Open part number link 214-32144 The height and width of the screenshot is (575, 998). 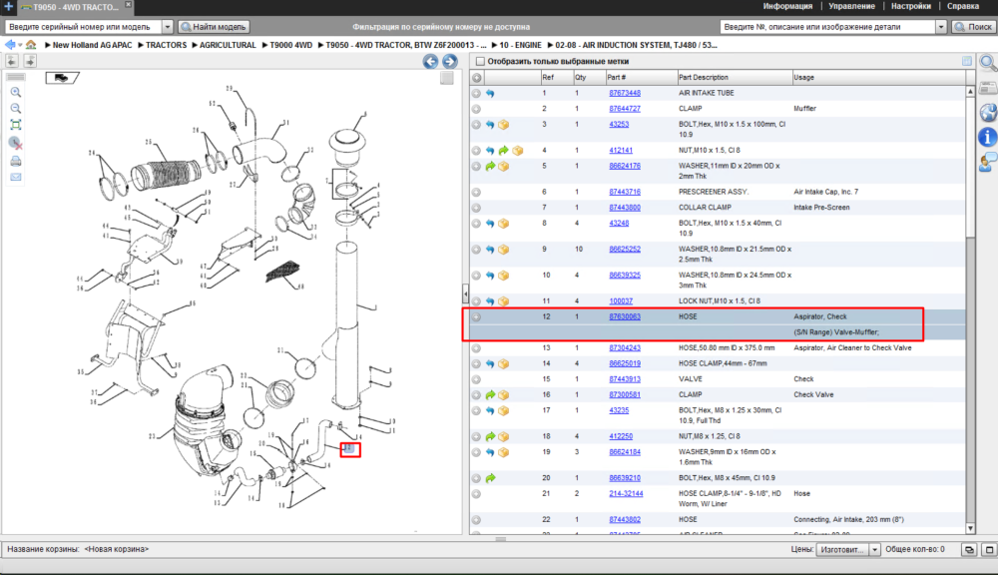[x=626, y=494]
